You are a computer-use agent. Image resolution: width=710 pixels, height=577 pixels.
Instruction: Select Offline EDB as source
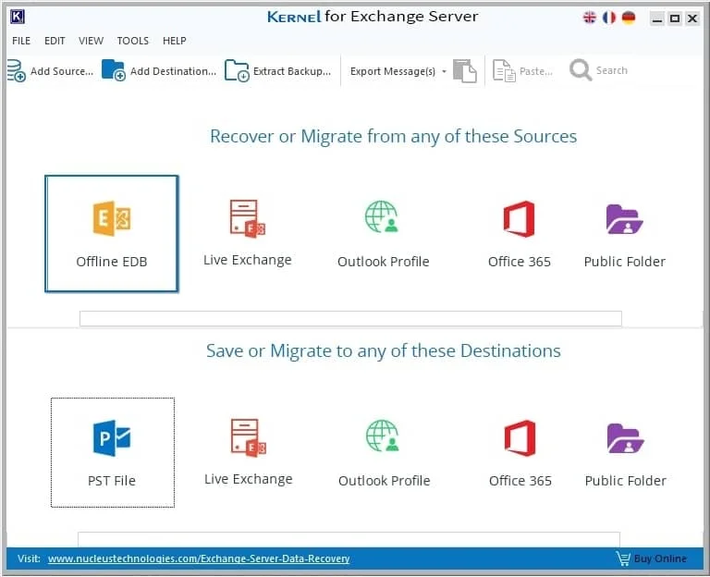pyautogui.click(x=111, y=234)
